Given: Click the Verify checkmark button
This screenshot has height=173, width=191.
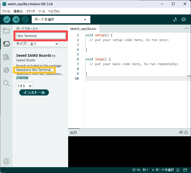Looking at the screenshot, I should pyautogui.click(x=7, y=20).
